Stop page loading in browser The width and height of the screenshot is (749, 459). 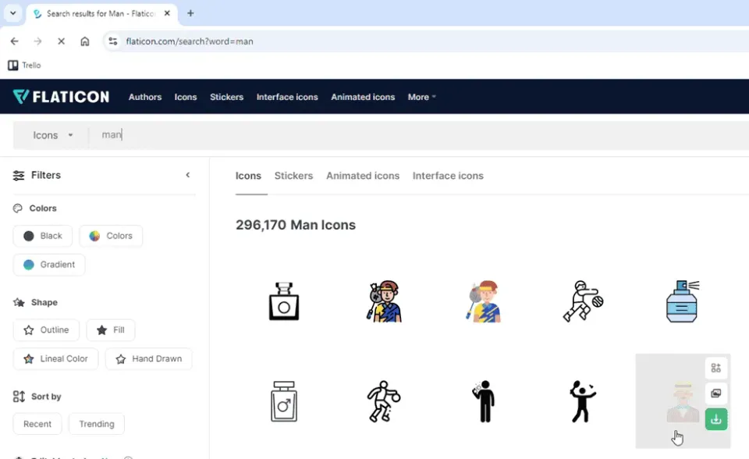tap(61, 41)
